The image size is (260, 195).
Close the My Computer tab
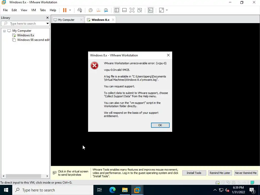[x=81, y=20]
